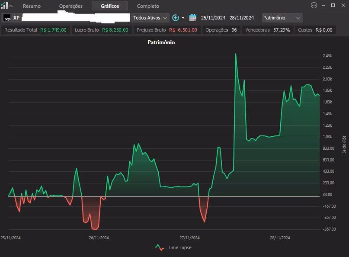Open the calendar date picker icon
This screenshot has height=257, width=349.
pos(193,18)
